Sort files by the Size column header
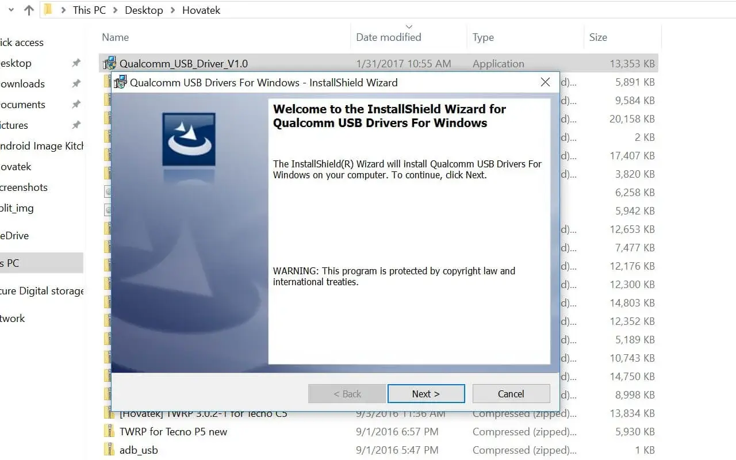This screenshot has height=460, width=736. coord(598,37)
